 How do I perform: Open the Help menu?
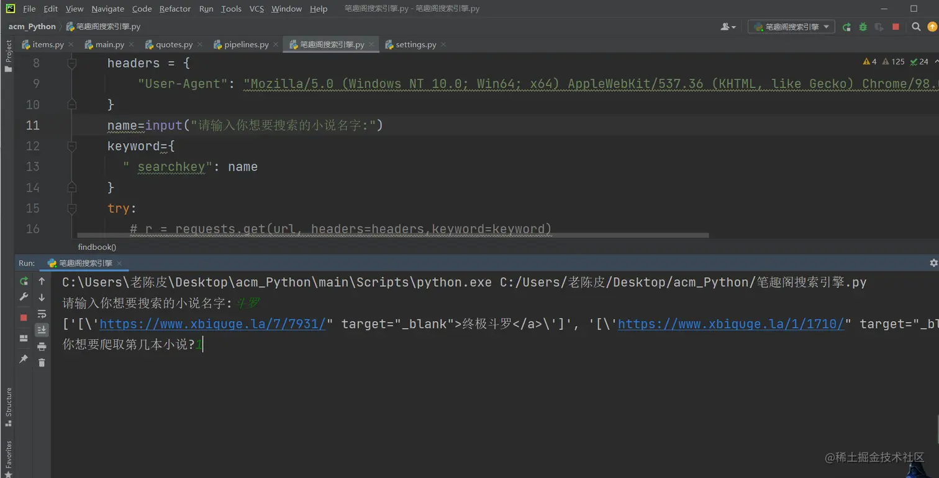tap(319, 9)
